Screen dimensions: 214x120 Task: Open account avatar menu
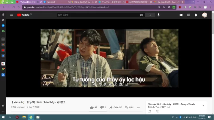point(204,15)
